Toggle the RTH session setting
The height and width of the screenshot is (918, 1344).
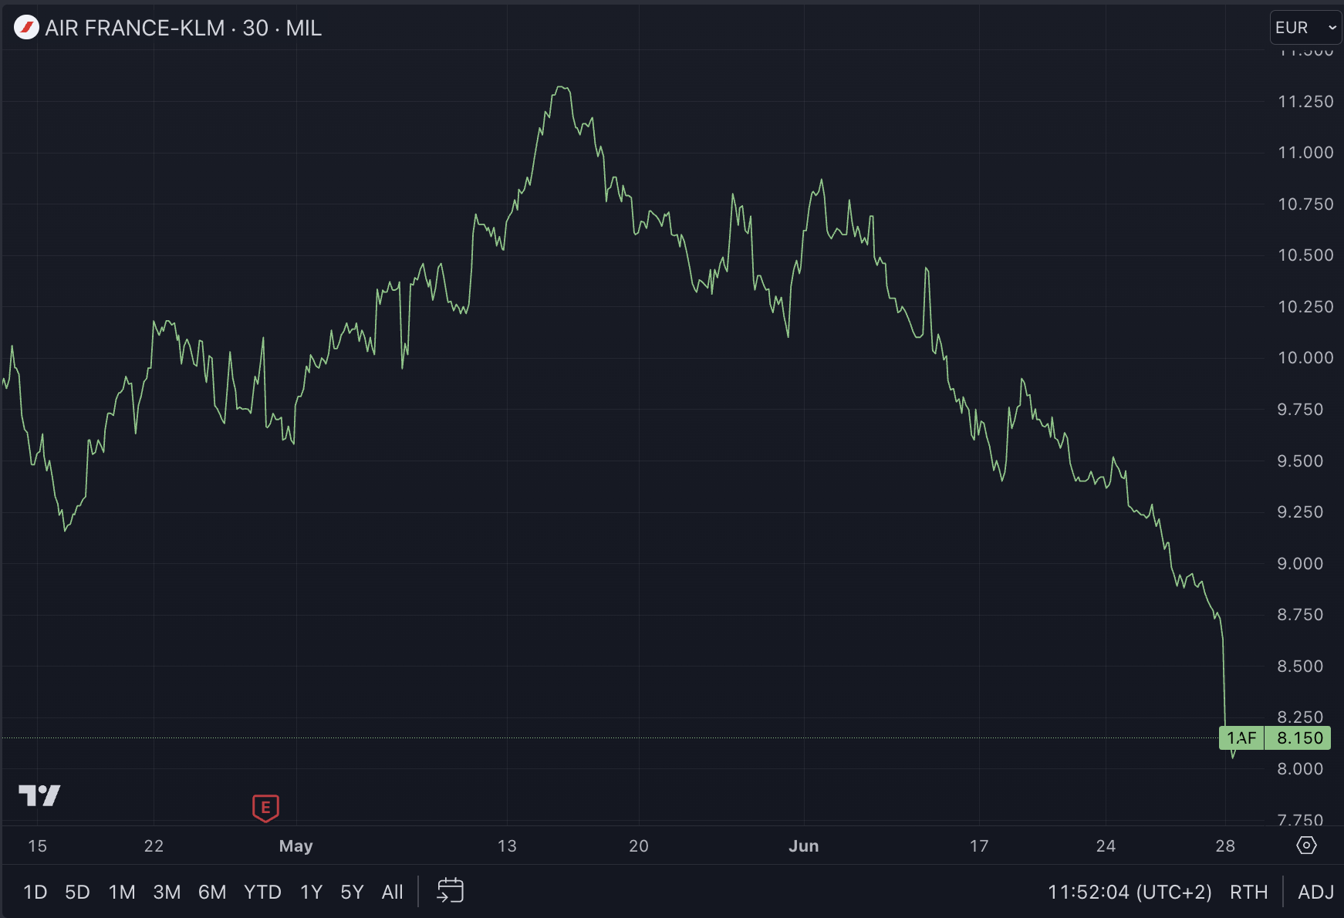click(1248, 892)
